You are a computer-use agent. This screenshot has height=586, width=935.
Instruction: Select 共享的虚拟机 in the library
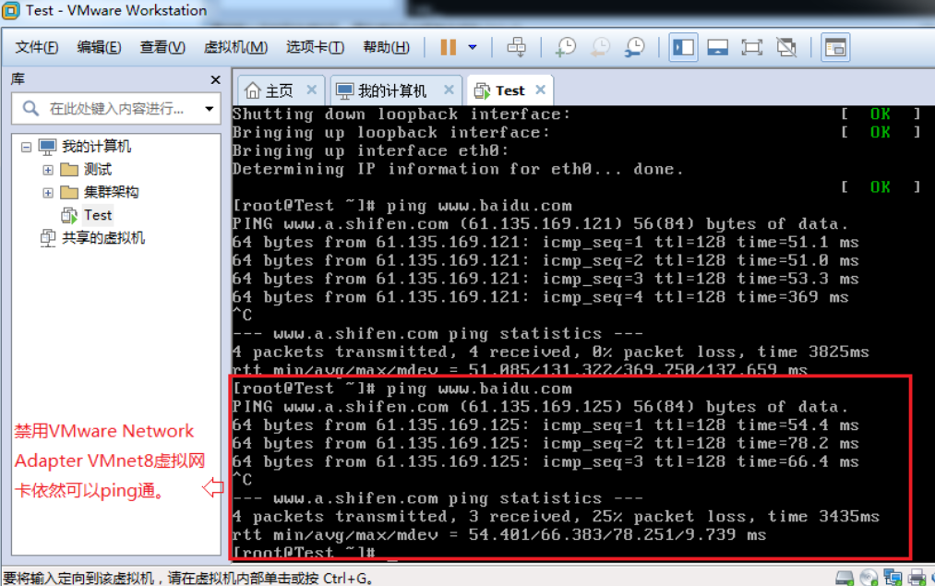tap(103, 238)
